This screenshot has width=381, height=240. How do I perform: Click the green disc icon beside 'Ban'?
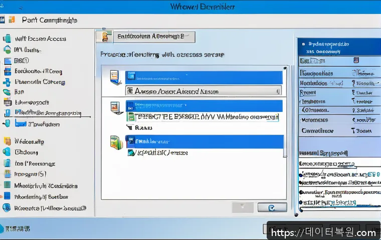(7, 92)
